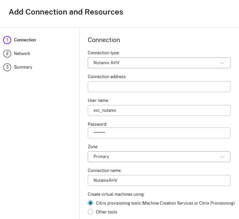Click the step 1 circle icon
The image size is (239, 219).
[x=7, y=40]
